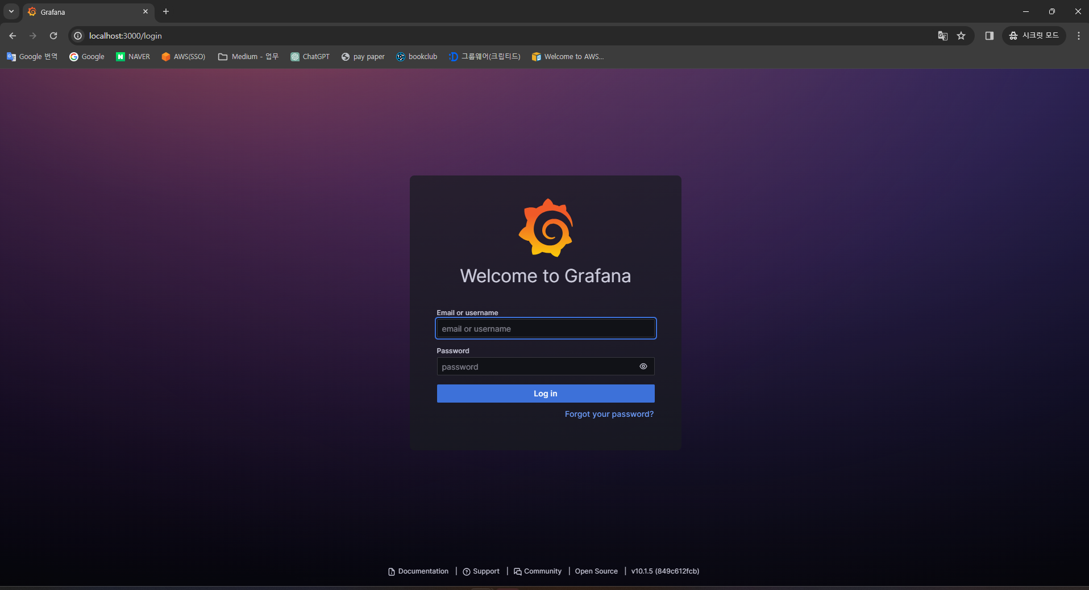Screen dimensions: 1089x590
Task: Open the Medium - 업무 bookmark folder
Action: [x=248, y=57]
